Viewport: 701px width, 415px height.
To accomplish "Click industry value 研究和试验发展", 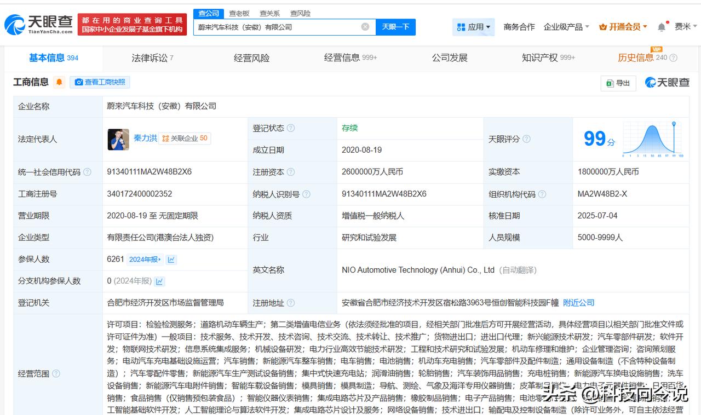I will tap(369, 238).
